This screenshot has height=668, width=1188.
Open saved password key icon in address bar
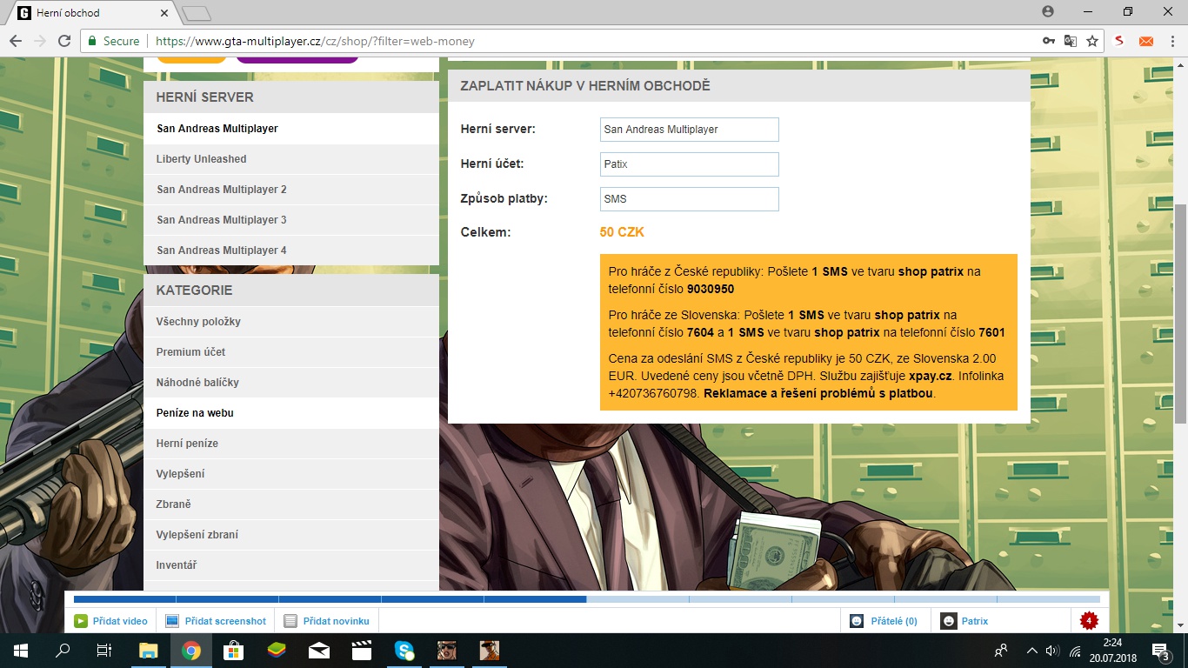[1050, 41]
